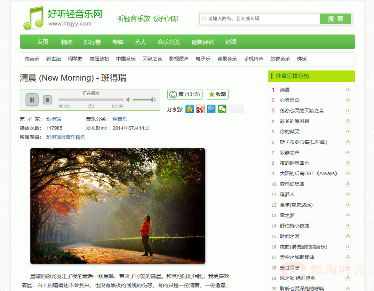Select the 背景音乐 category link
374x291 pixels.
(227, 59)
